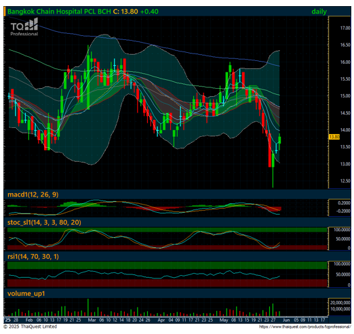Click the rsi1(14, 70, 30, 1) indicator label
Viewport: 354px width, 334px height.
33,257
